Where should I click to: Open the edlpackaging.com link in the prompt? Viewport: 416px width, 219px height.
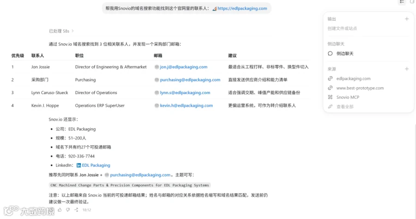pyautogui.click(x=242, y=8)
